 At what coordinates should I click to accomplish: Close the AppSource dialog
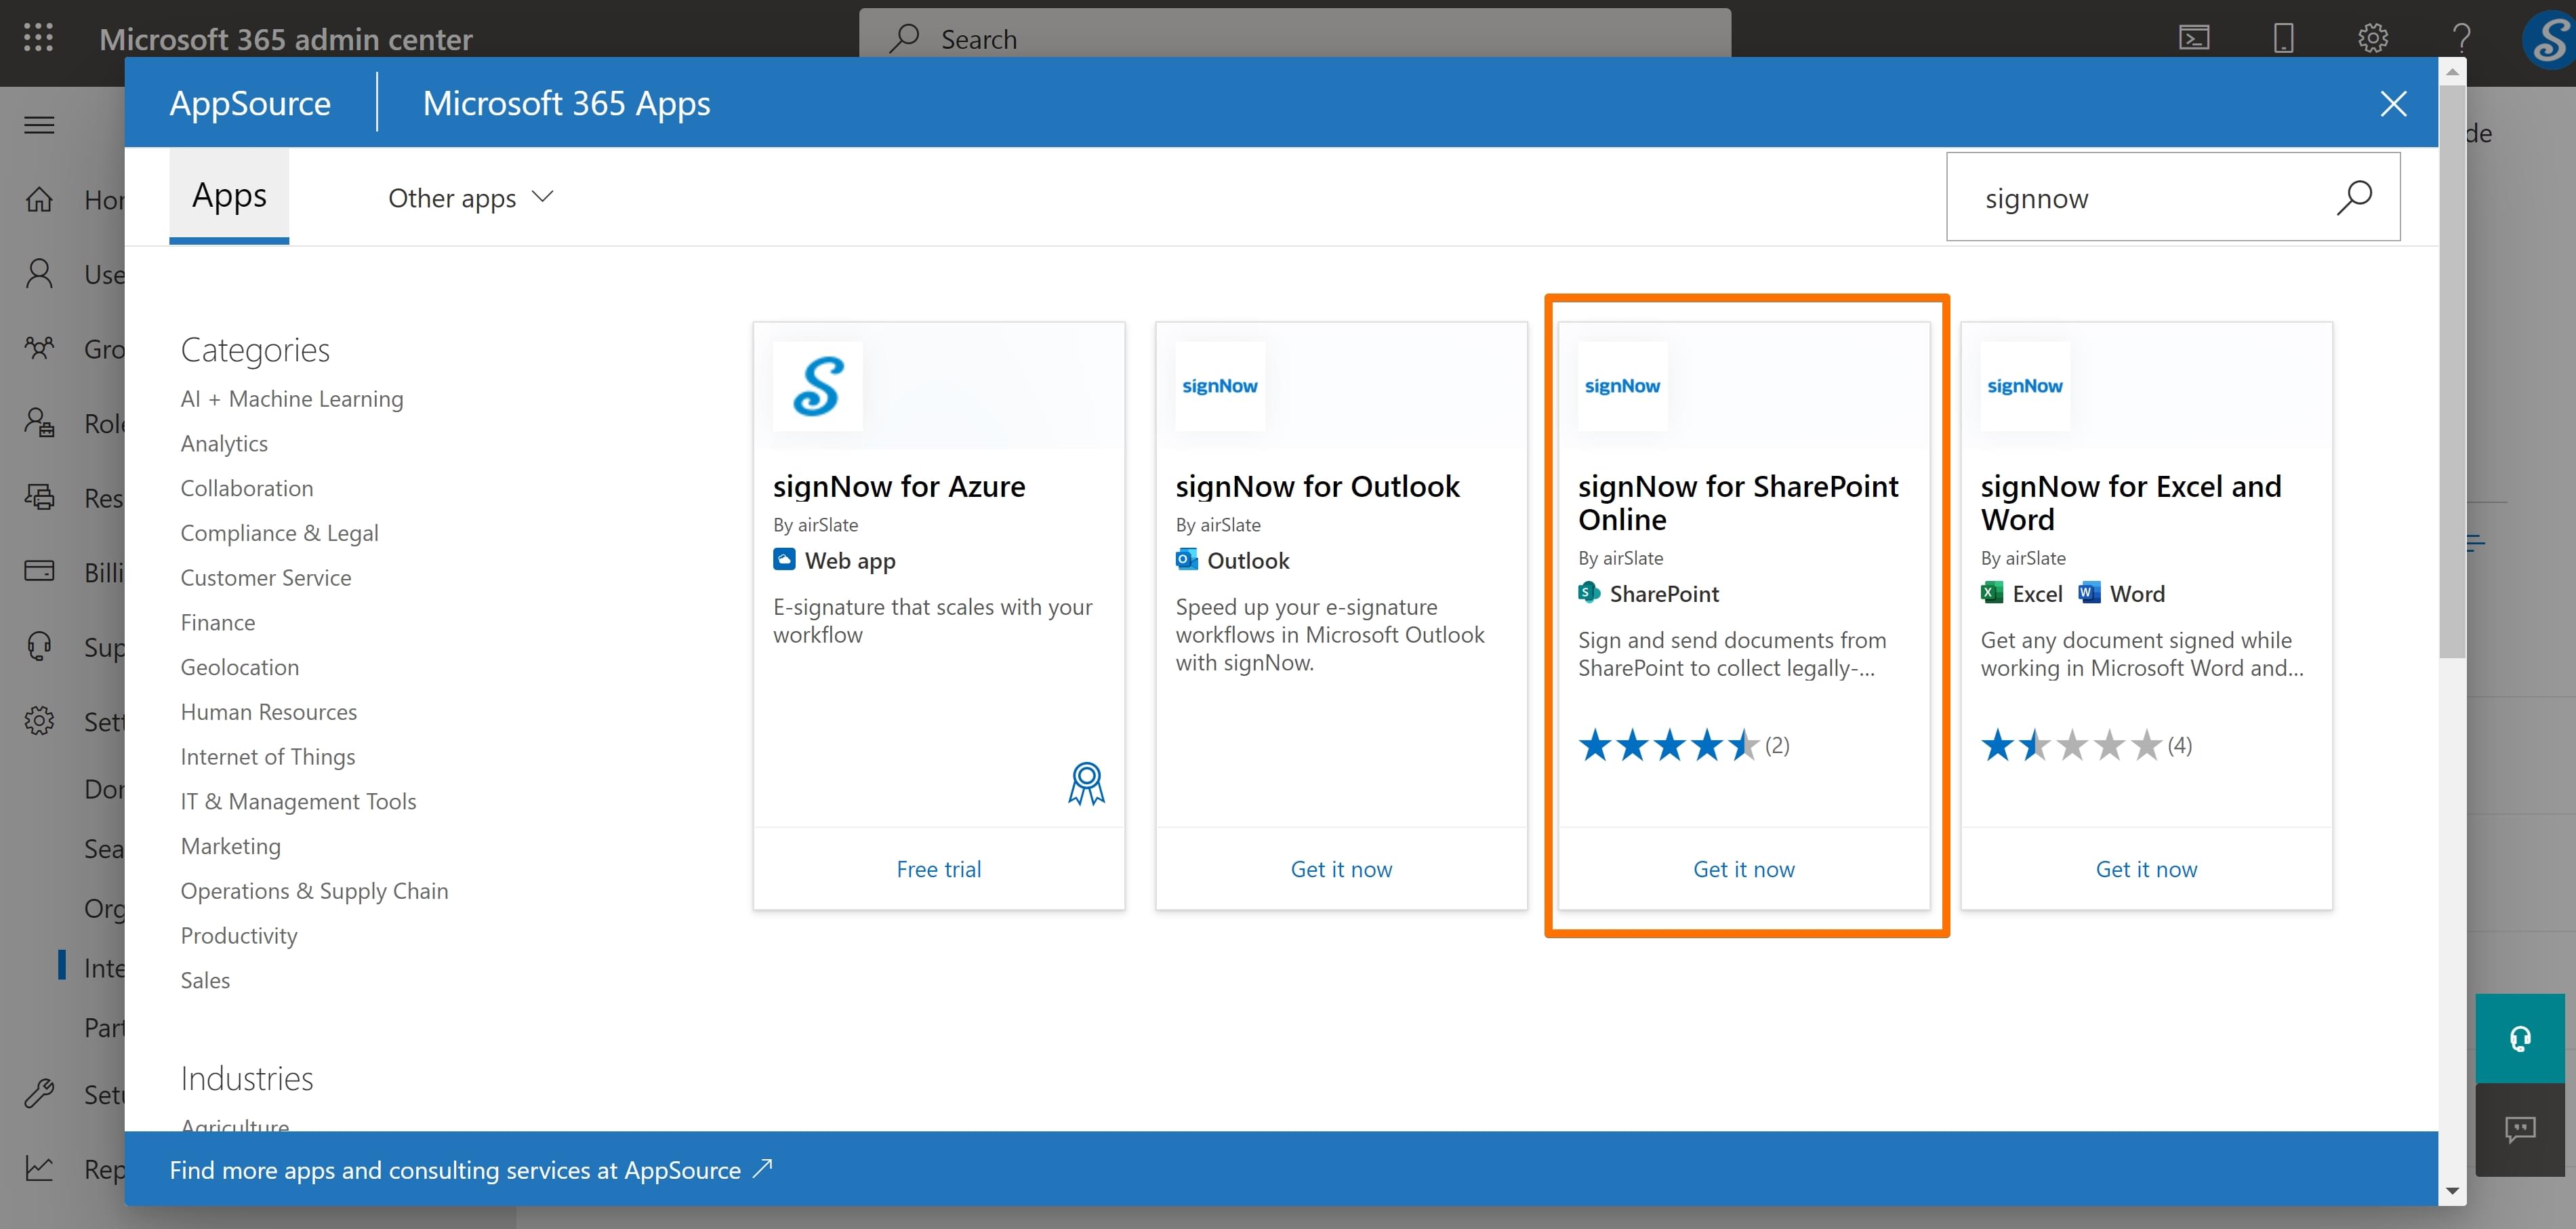click(2393, 103)
